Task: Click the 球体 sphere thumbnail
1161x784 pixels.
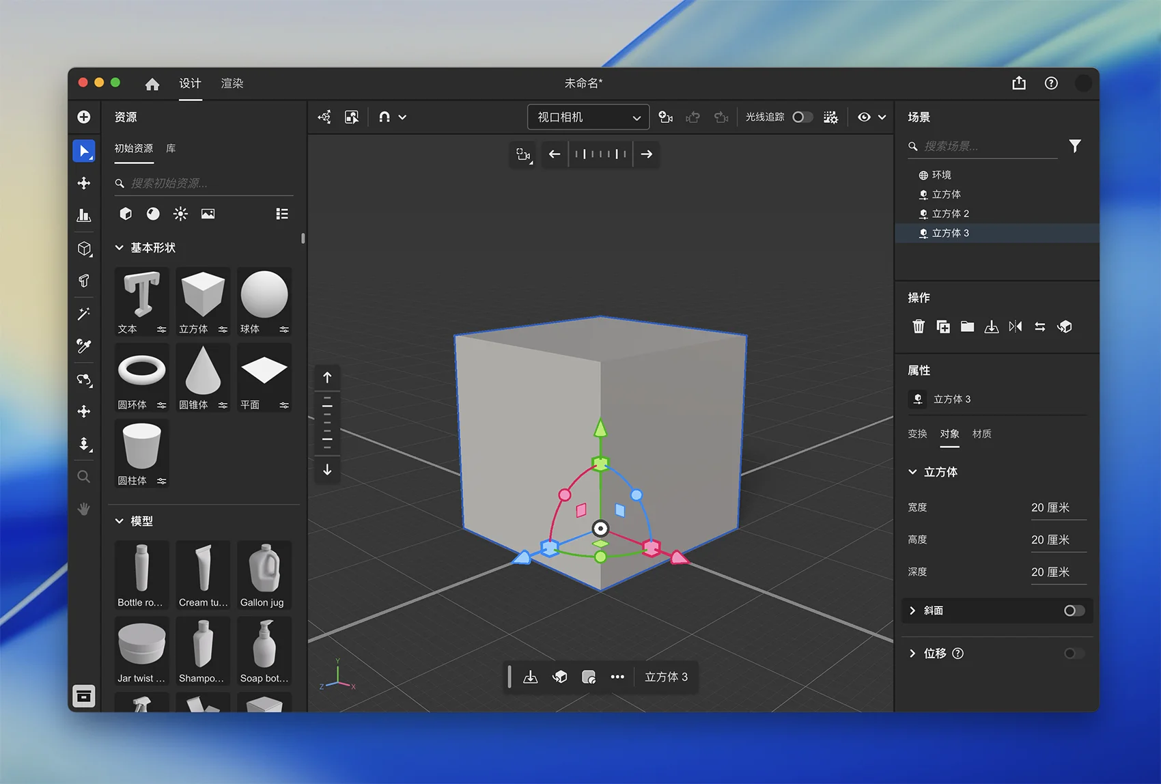Action: tap(264, 296)
